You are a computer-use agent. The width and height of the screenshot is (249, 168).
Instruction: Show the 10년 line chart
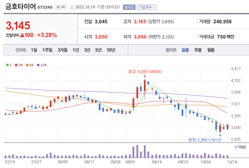[x=111, y=50]
